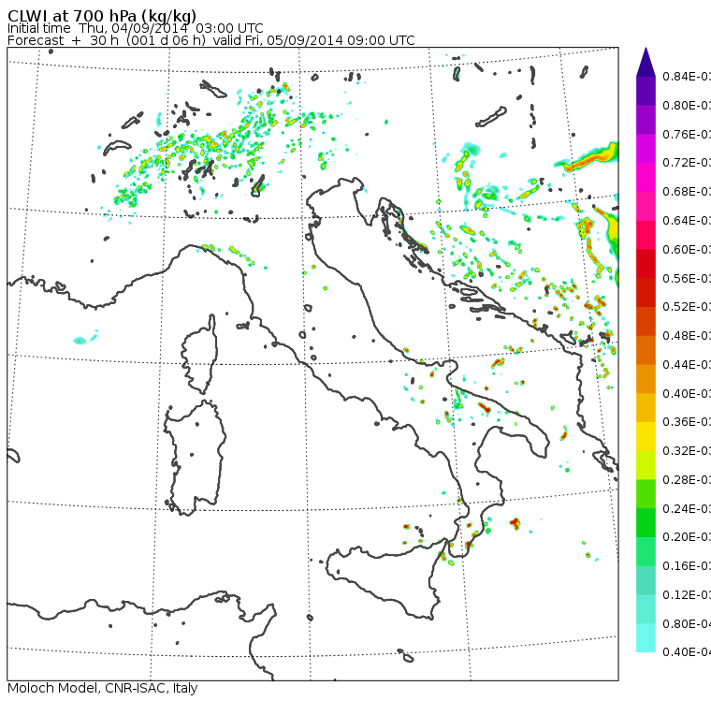Click the Sardinia island outline on the map

click(x=195, y=459)
